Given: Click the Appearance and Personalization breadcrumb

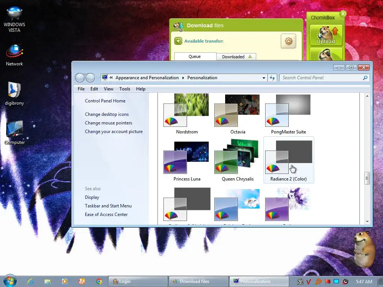Looking at the screenshot, I should coord(147,78).
